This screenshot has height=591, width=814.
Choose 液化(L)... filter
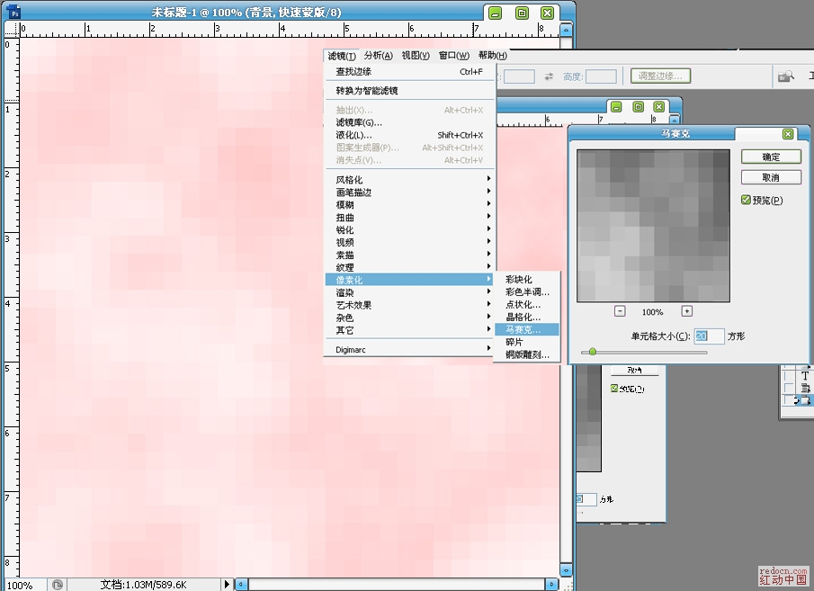[x=409, y=135]
